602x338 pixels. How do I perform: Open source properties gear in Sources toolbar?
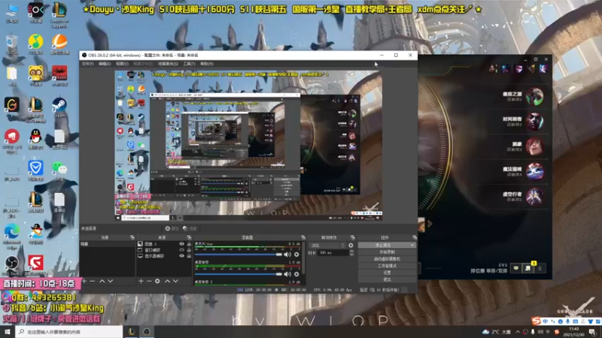pos(157,281)
